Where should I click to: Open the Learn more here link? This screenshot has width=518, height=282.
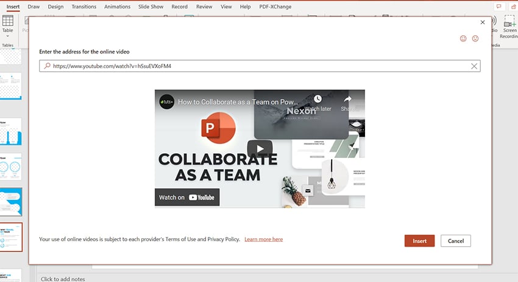tap(263, 239)
